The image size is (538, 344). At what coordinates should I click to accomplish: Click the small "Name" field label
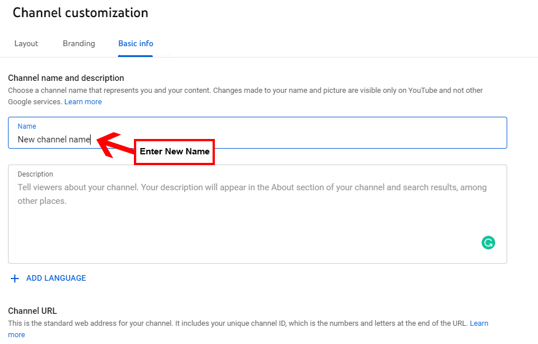coord(27,126)
